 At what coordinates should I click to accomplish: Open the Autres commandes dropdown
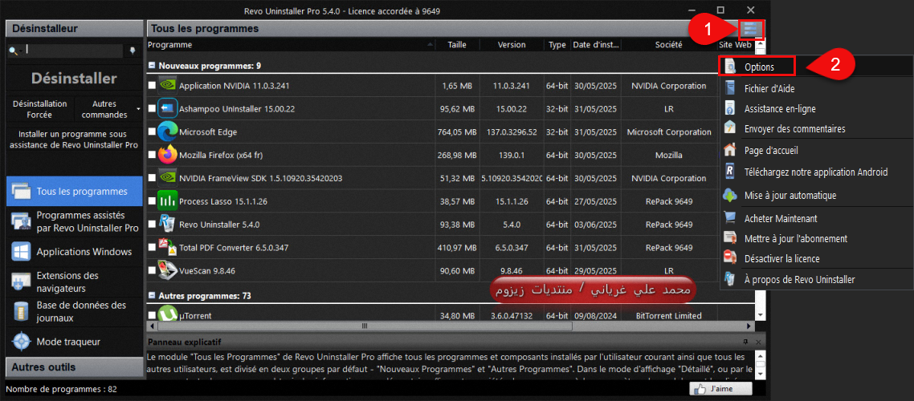[108, 109]
